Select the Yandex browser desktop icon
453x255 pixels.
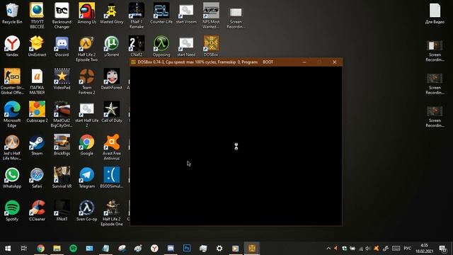(x=12, y=47)
